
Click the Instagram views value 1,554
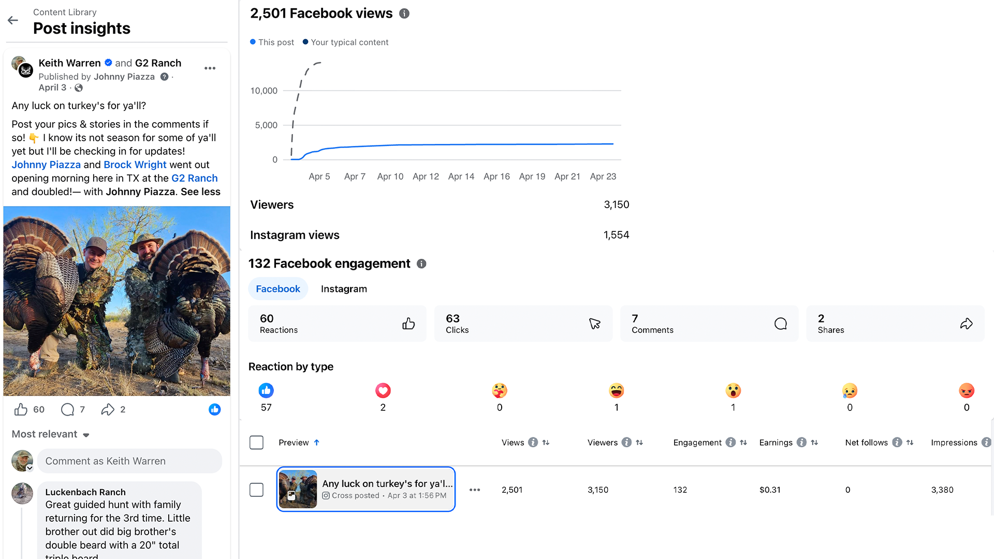click(x=616, y=235)
